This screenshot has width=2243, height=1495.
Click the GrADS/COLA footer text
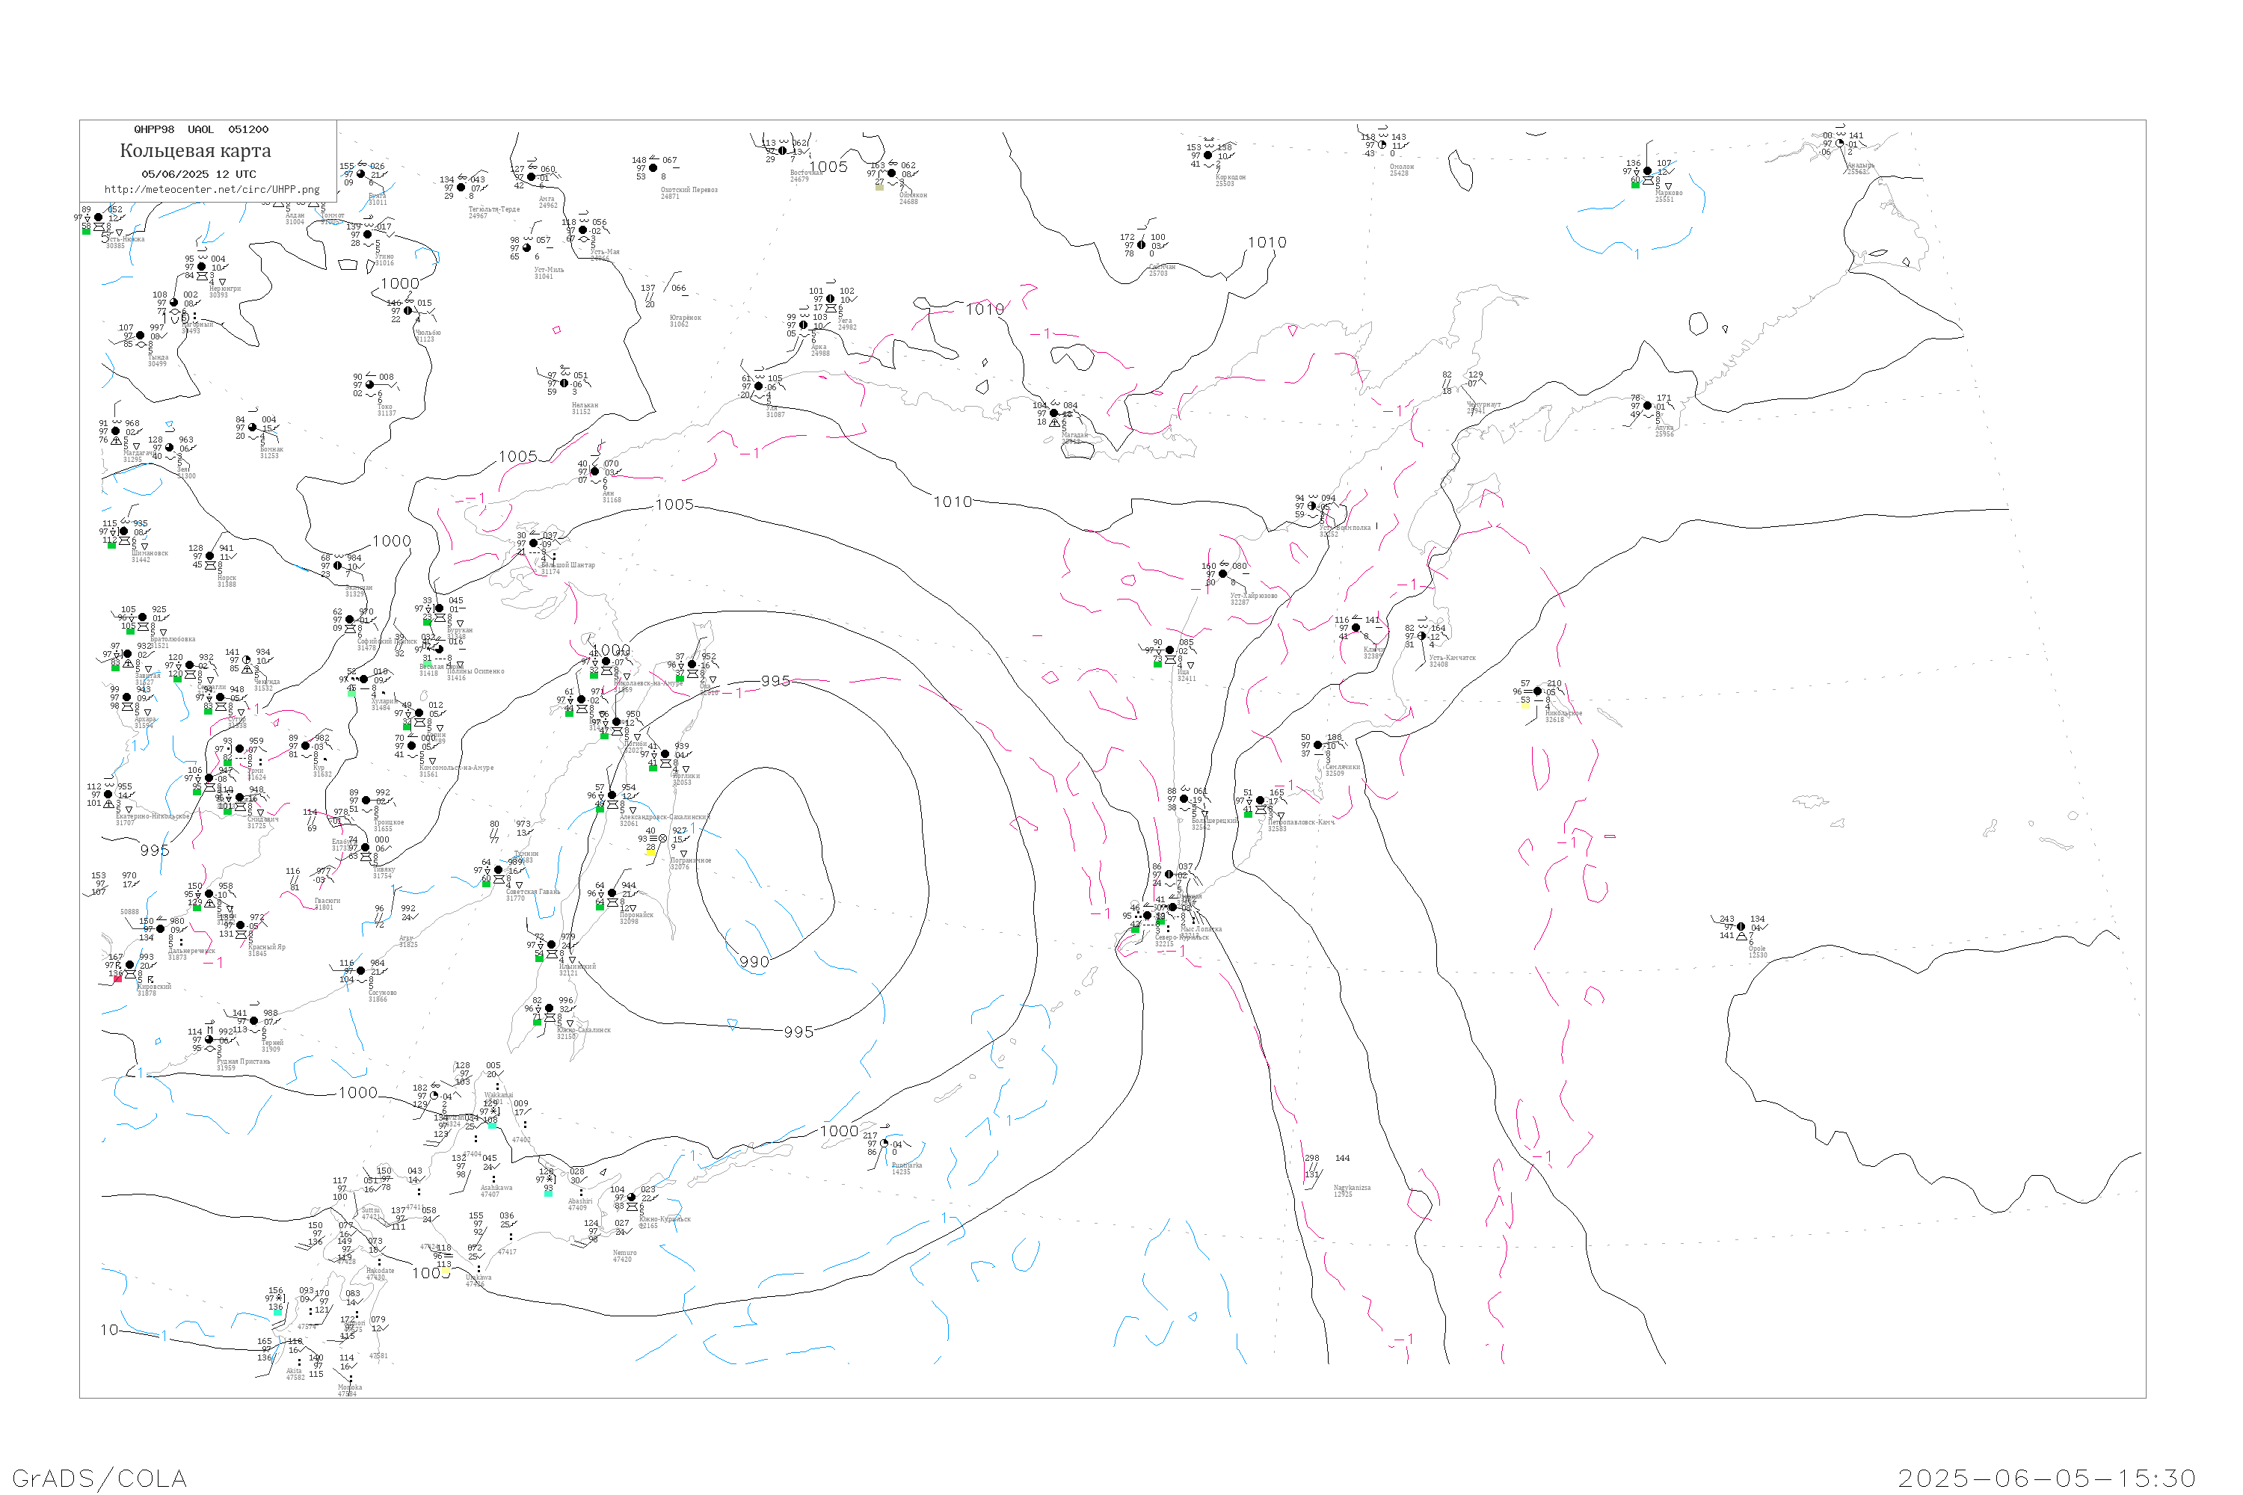(x=99, y=1478)
